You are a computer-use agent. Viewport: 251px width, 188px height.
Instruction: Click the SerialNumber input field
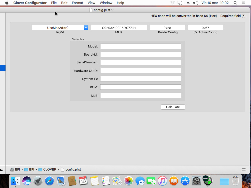(x=141, y=62)
